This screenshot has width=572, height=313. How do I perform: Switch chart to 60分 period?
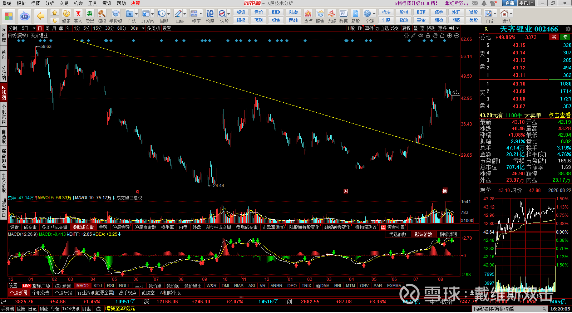click(x=122, y=28)
